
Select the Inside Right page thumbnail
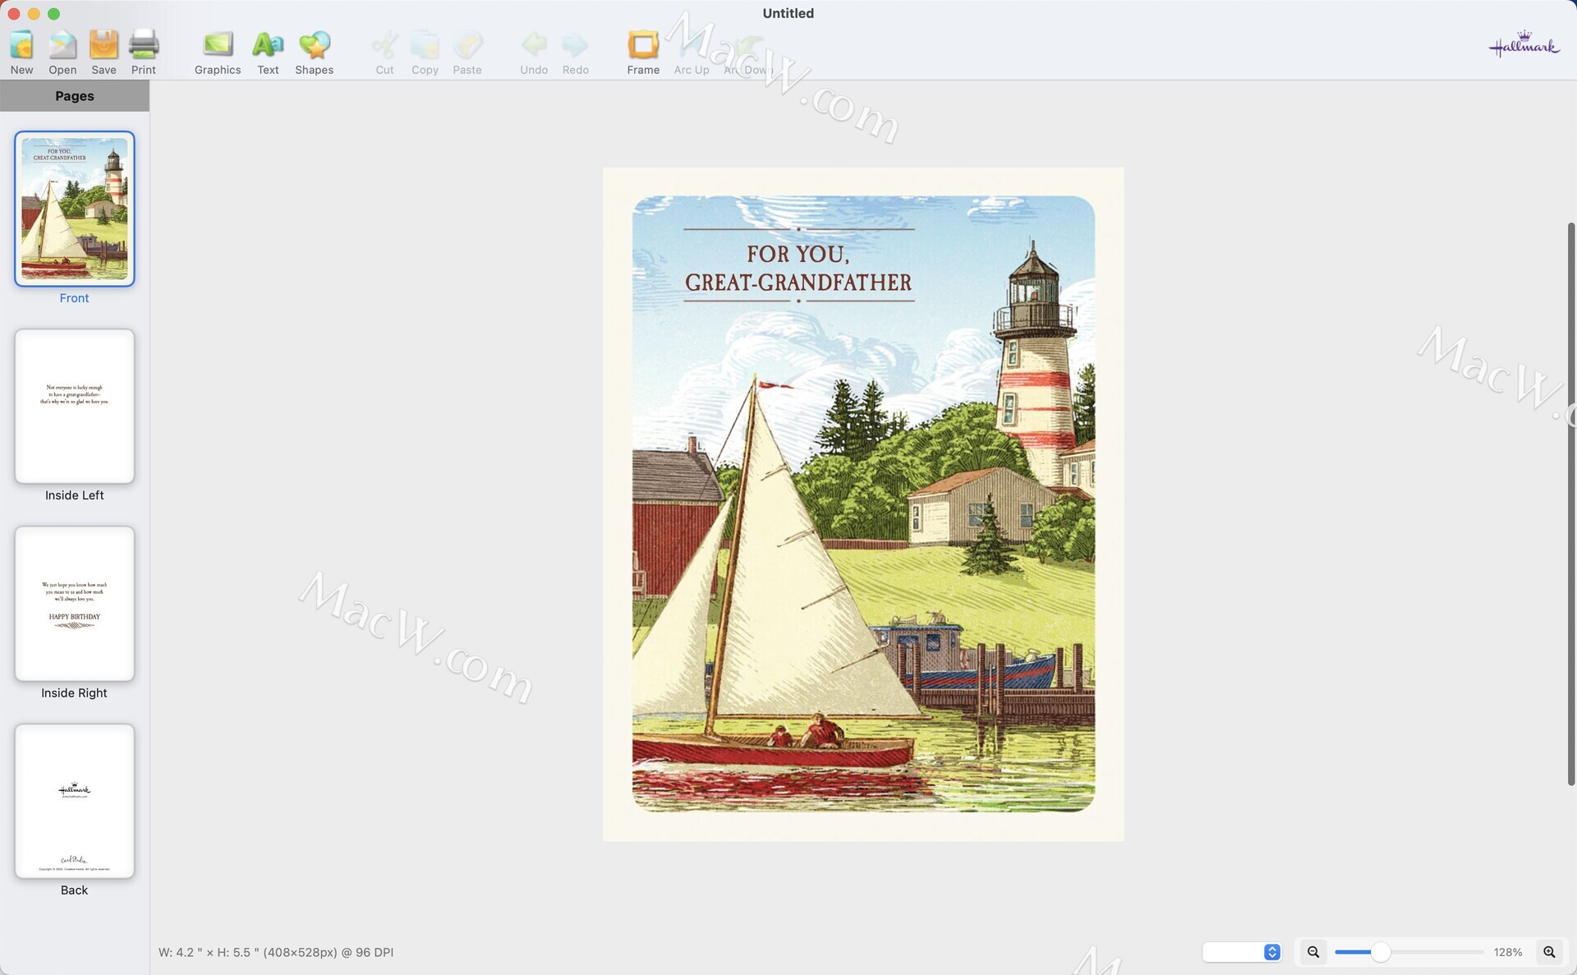[74, 604]
